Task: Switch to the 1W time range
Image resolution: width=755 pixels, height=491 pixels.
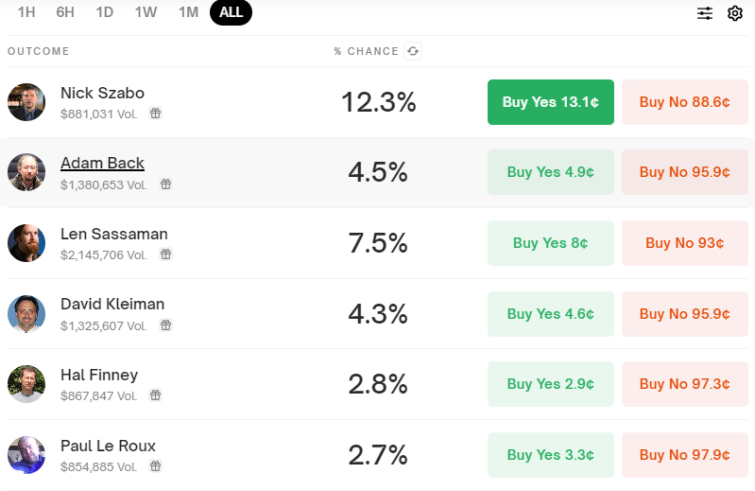Action: point(146,12)
